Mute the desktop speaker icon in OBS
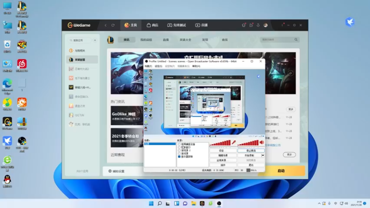The height and width of the screenshot is (208, 370). (262, 142)
